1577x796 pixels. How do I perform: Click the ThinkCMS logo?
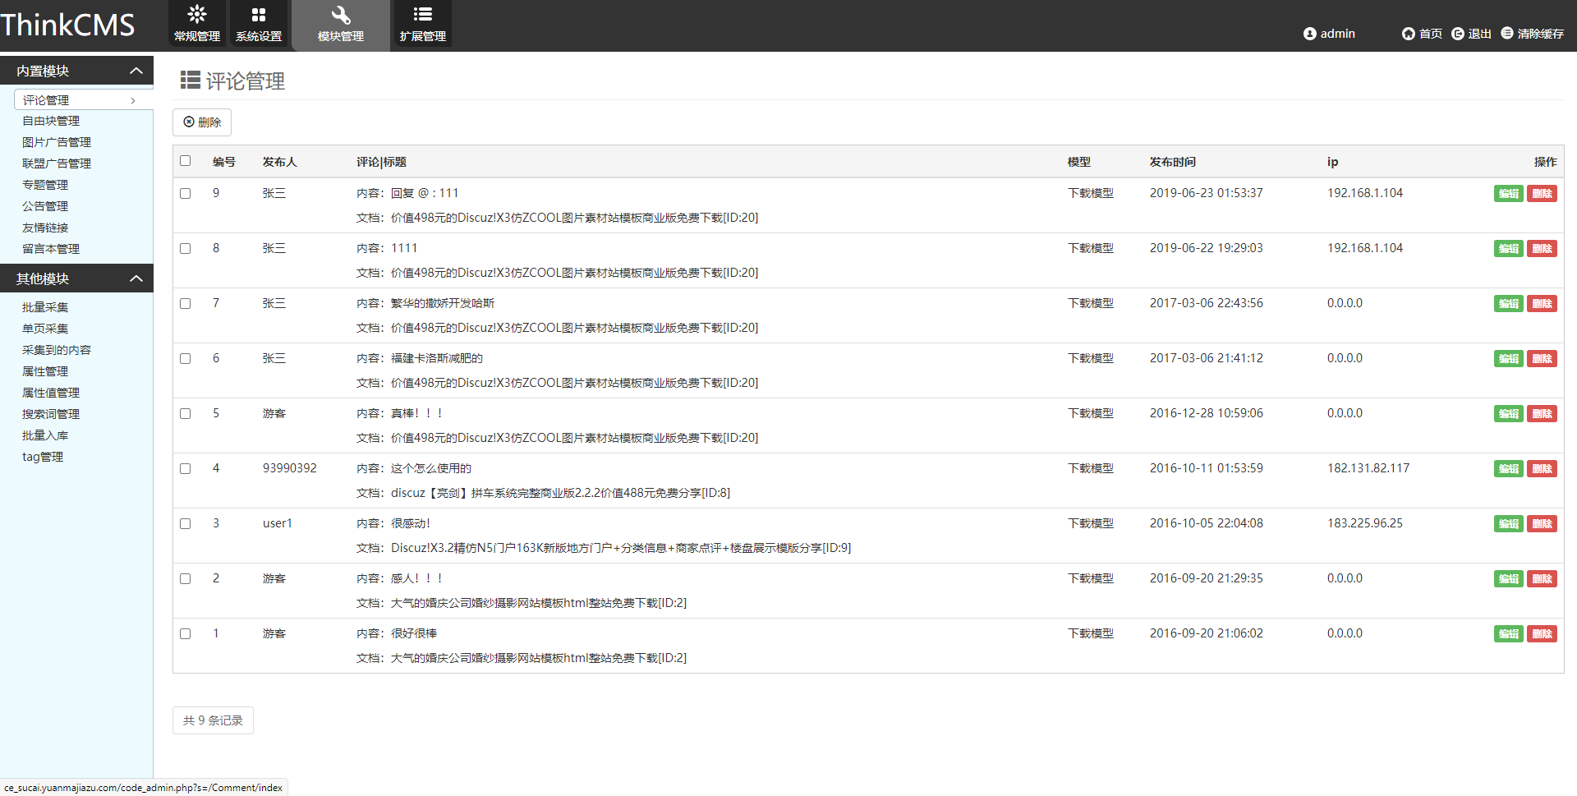67,25
